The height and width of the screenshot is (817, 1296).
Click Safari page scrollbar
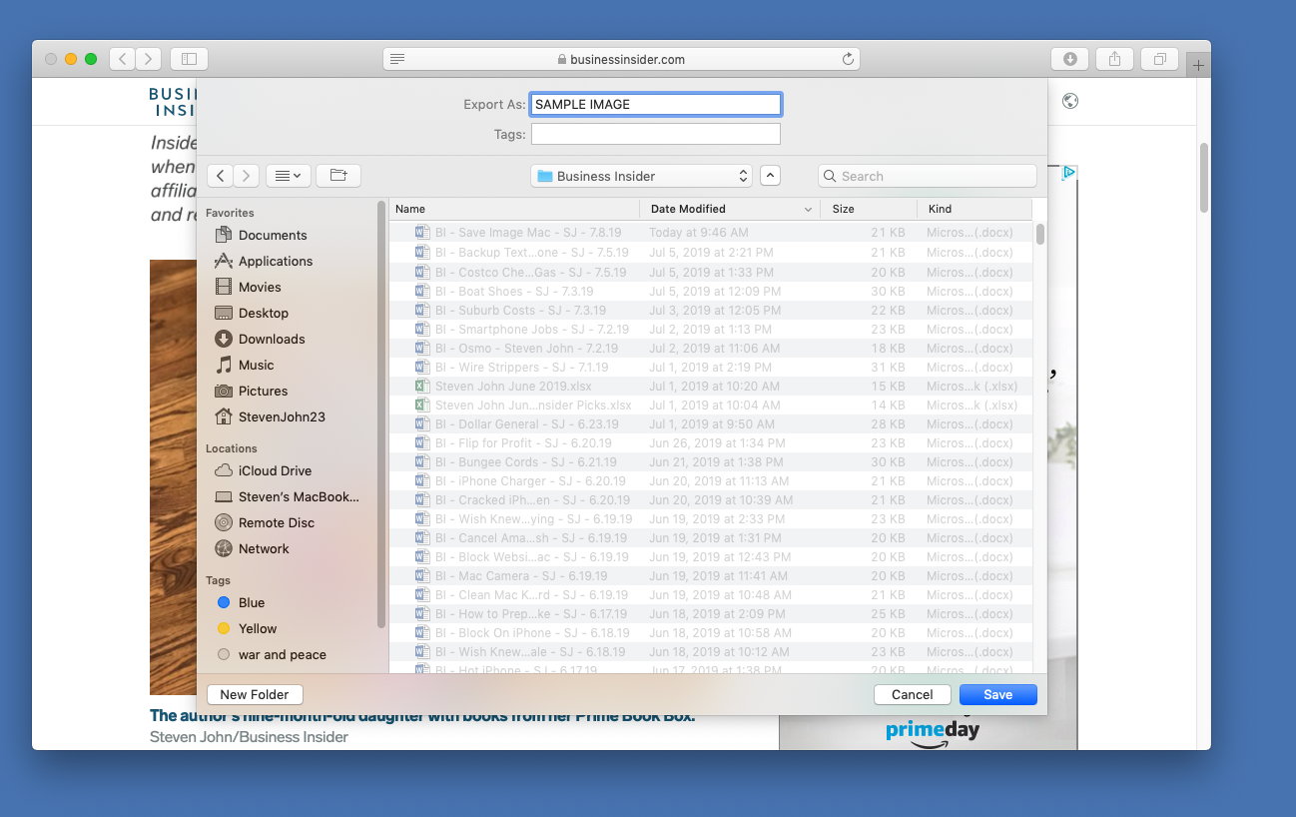[1204, 178]
